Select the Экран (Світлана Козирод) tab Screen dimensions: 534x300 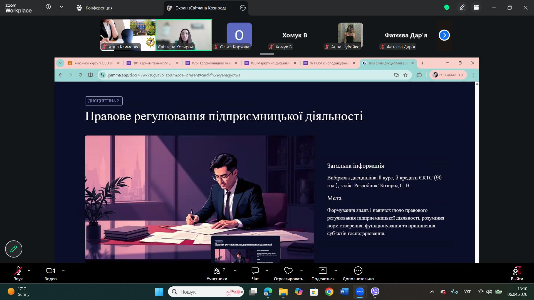point(200,8)
